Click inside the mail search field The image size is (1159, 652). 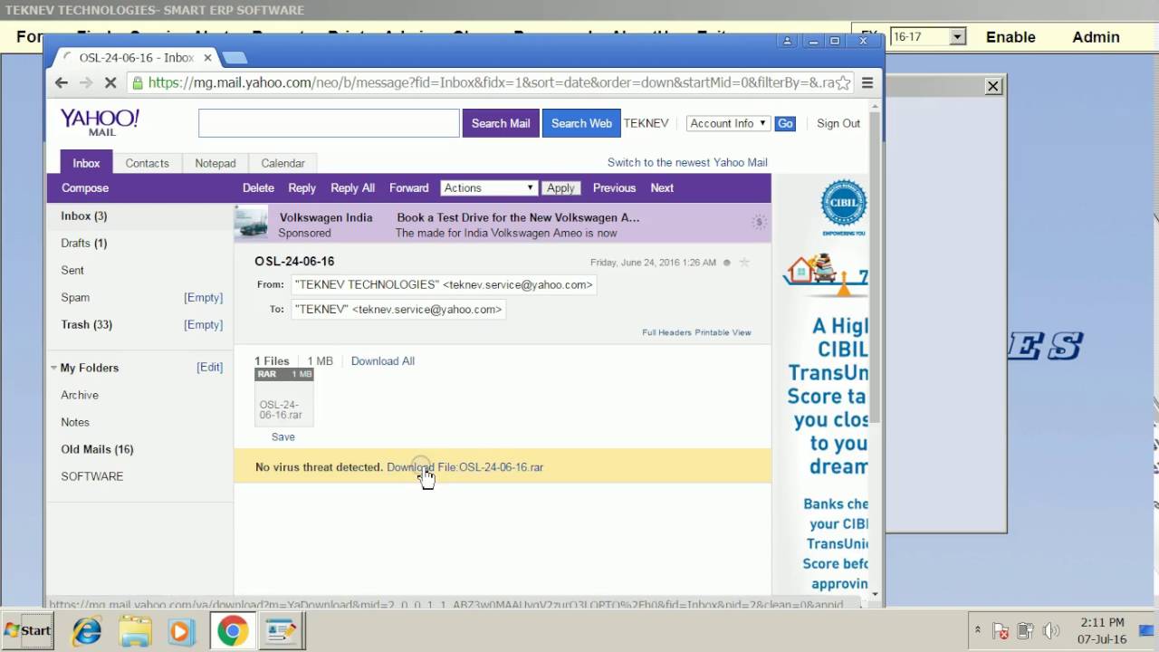329,123
